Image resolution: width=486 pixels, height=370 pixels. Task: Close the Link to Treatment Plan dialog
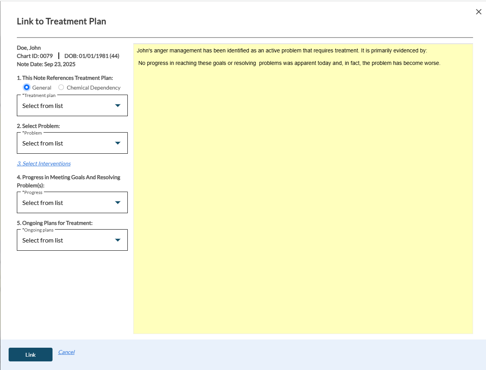[479, 12]
